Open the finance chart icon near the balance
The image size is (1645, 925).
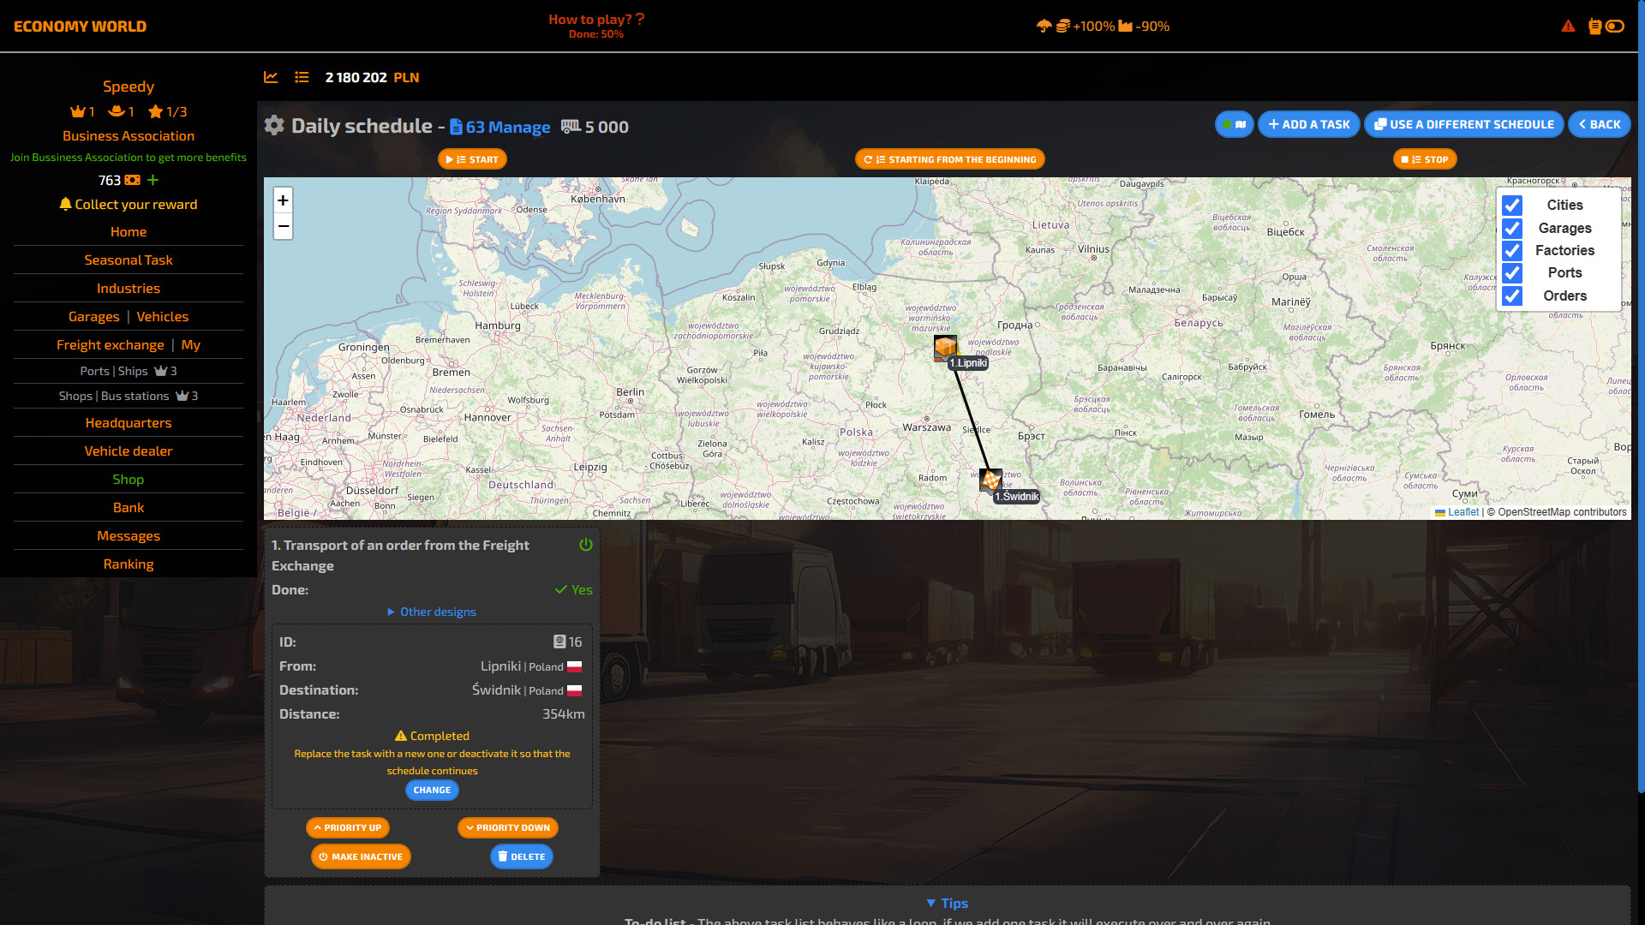[271, 77]
